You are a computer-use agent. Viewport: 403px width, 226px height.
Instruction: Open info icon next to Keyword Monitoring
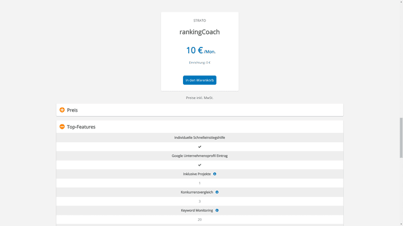(217, 210)
